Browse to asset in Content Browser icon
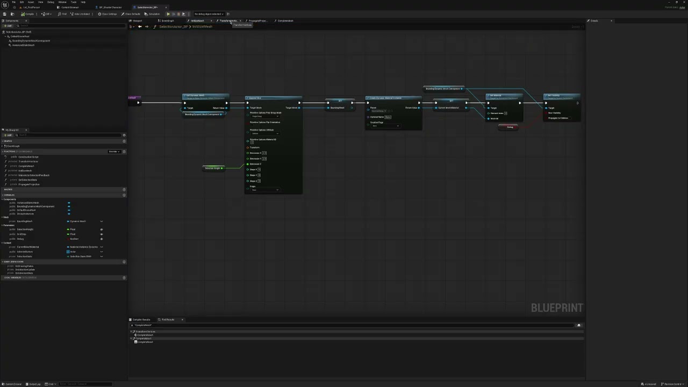This screenshot has width=688, height=387. 12,14
